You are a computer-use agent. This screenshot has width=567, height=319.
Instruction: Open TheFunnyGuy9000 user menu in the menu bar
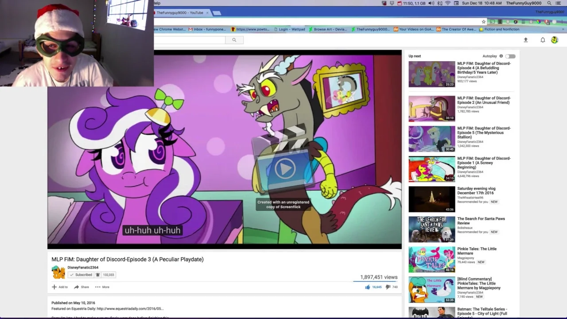[x=524, y=3]
